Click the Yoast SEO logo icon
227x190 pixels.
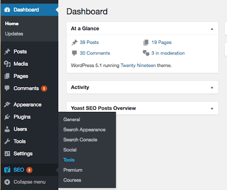(x=7, y=170)
